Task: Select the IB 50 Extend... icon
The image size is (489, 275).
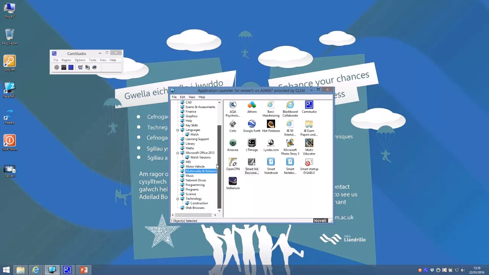Action: (x=290, y=128)
